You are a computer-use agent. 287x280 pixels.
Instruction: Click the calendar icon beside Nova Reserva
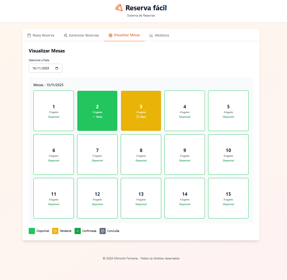point(29,35)
